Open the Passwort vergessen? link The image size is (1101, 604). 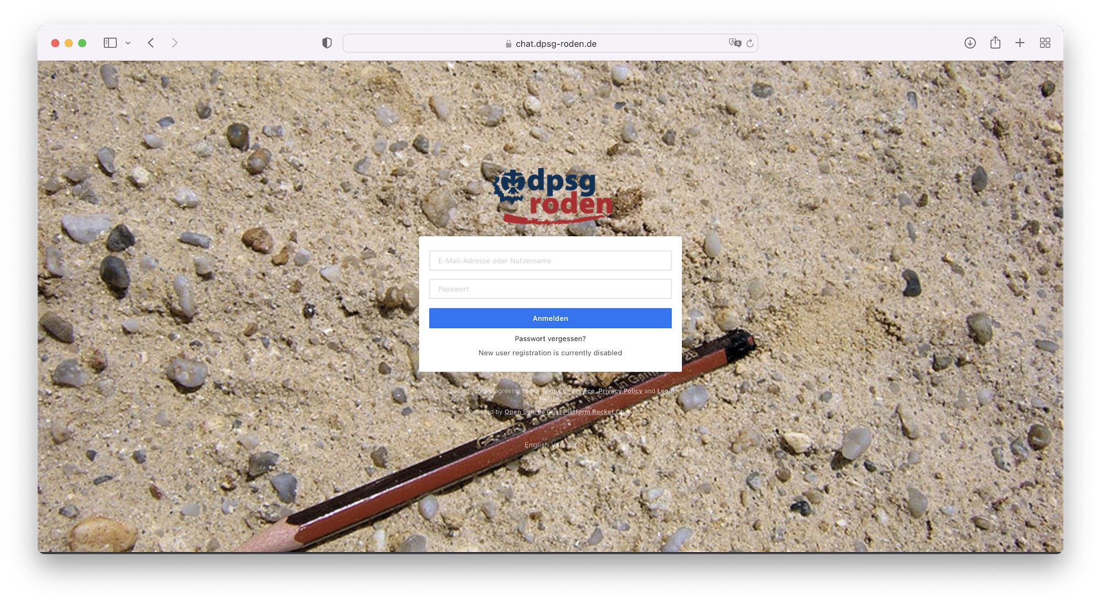[x=550, y=339]
